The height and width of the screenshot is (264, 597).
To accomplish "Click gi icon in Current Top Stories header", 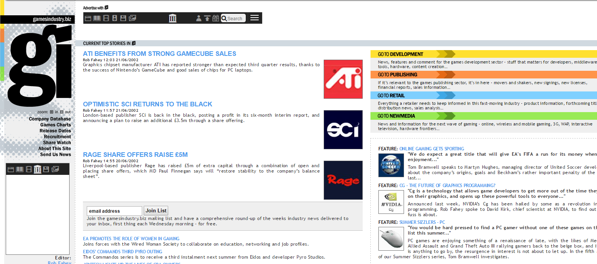I will tap(133, 43).
